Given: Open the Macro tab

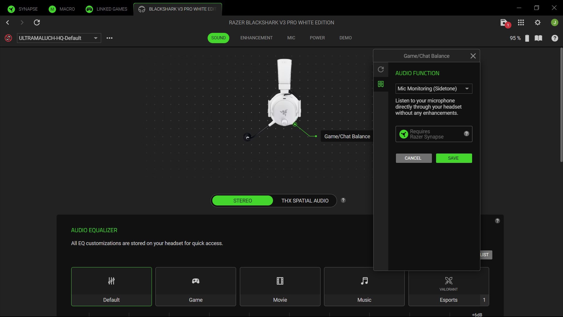Looking at the screenshot, I should pos(62,9).
